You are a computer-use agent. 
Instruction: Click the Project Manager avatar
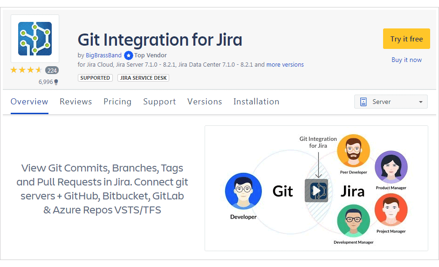(391, 210)
